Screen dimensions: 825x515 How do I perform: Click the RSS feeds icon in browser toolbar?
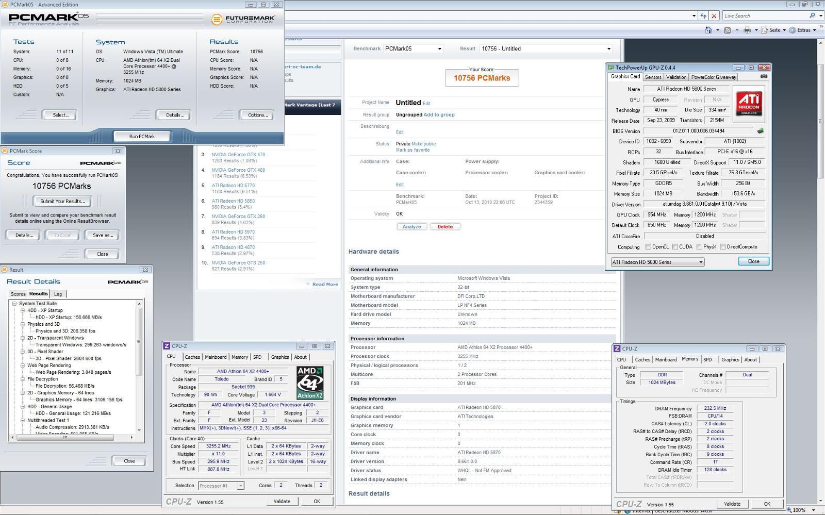[728, 30]
